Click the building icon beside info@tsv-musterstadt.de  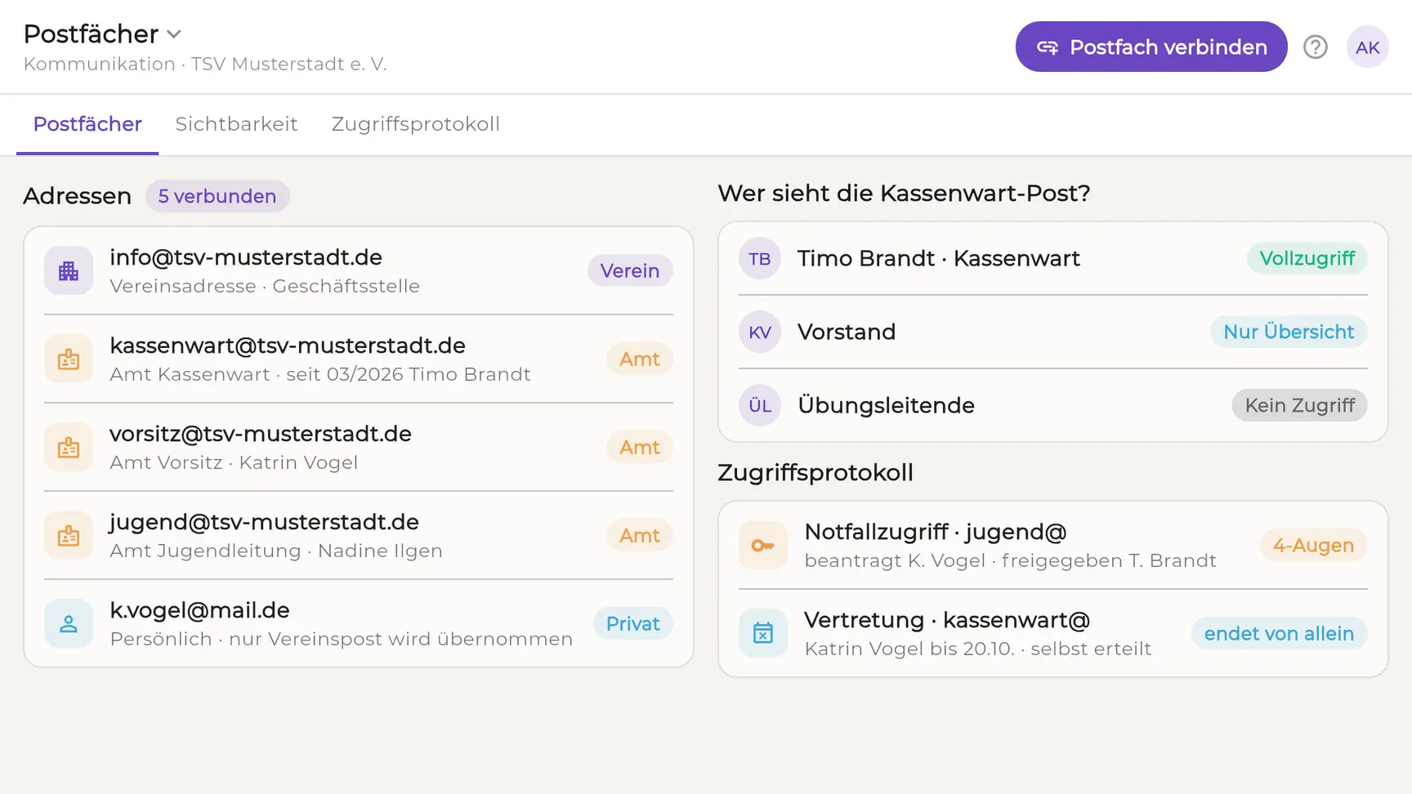coord(69,270)
